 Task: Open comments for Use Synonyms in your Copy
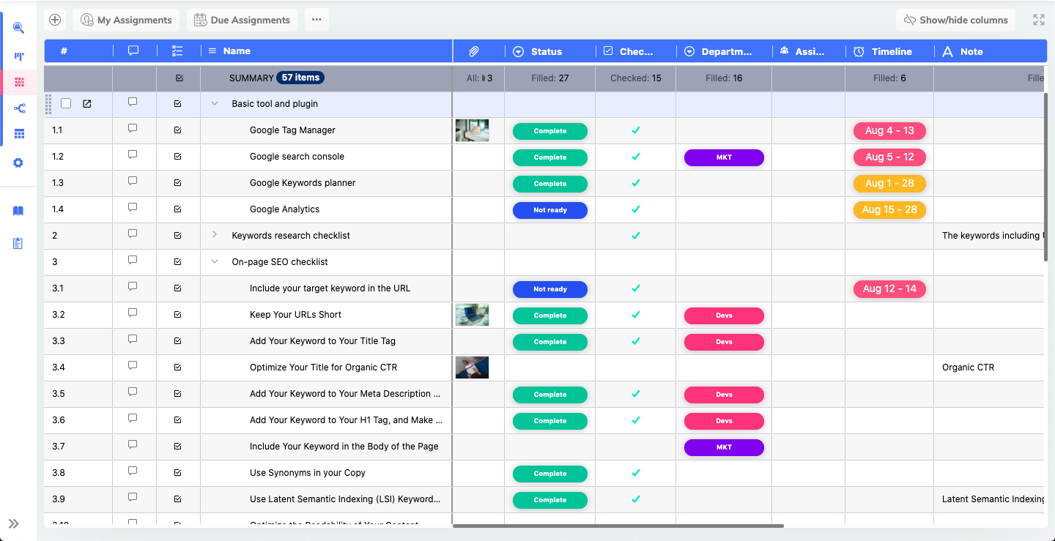(133, 471)
